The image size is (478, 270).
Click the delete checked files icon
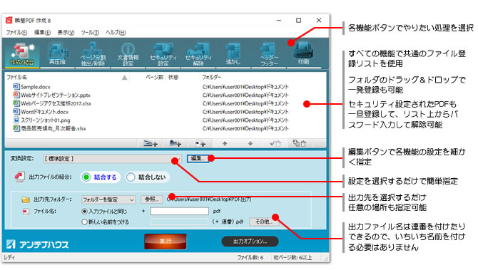[275, 143]
